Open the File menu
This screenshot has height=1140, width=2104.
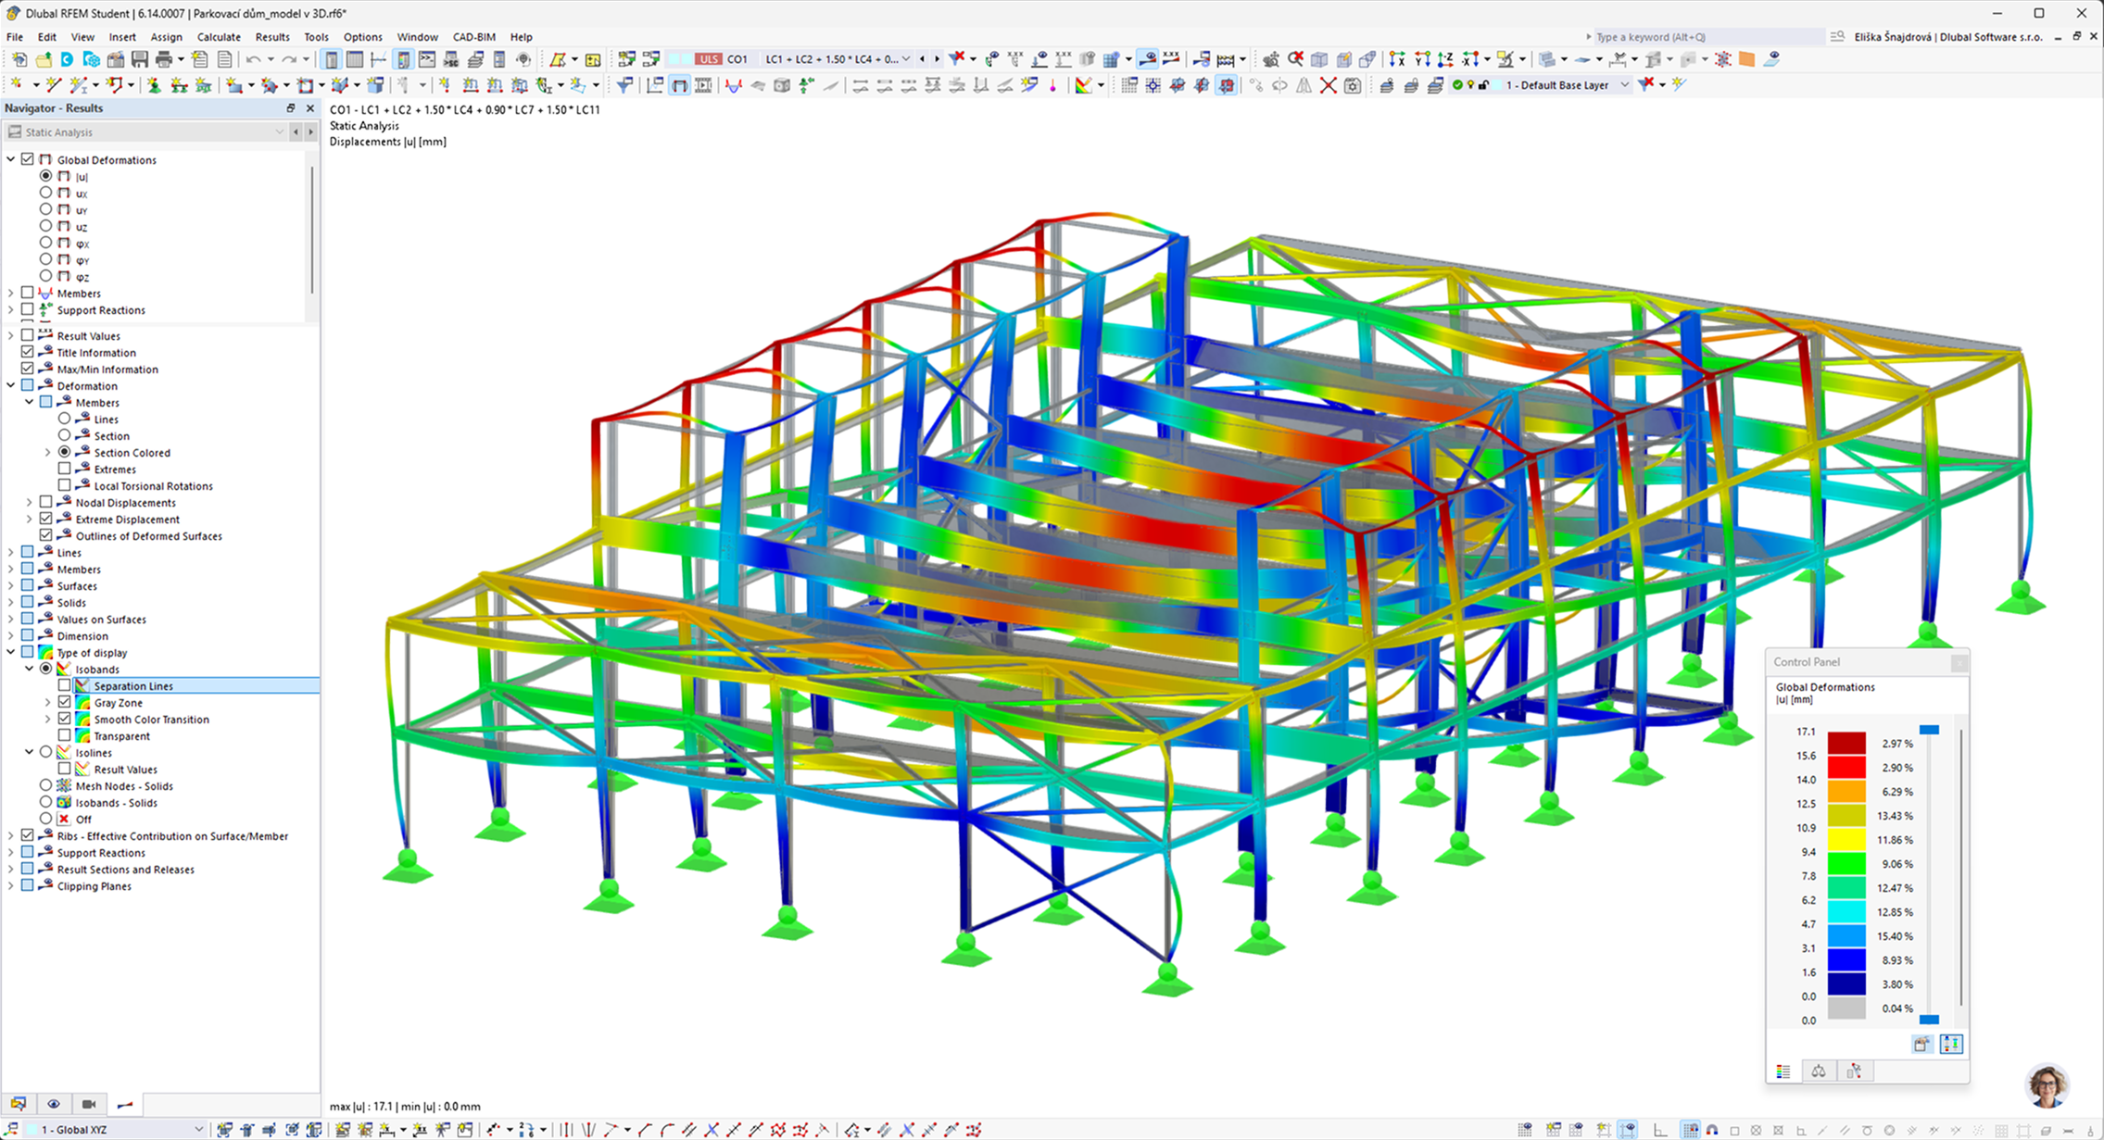(15, 37)
